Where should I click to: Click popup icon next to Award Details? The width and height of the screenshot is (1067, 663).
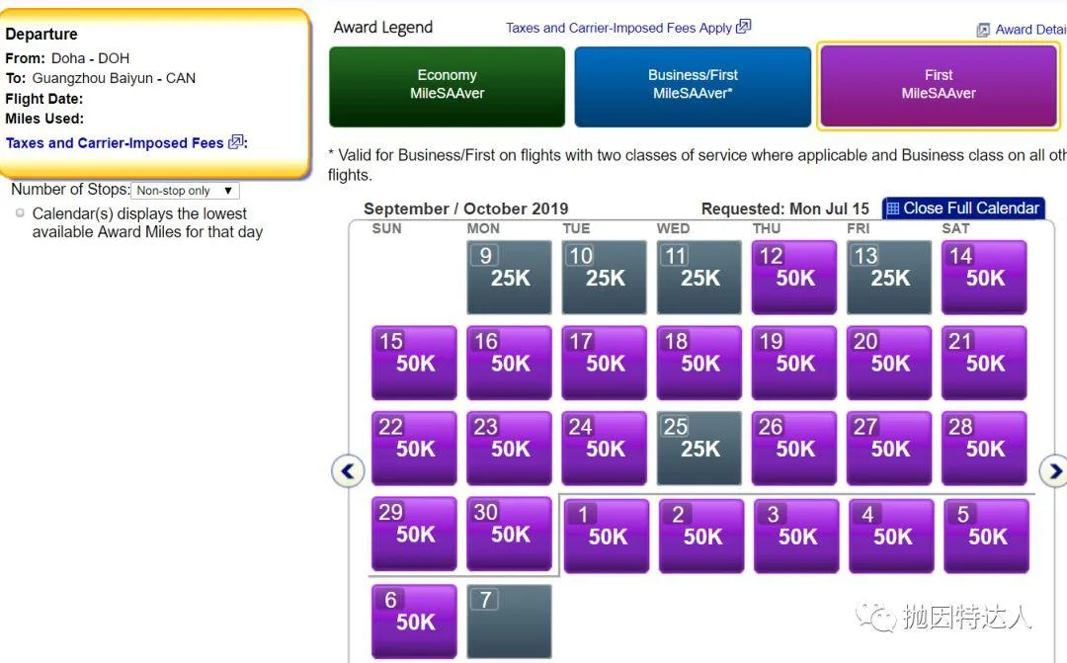[983, 31]
